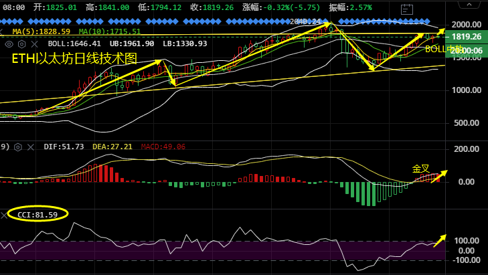Click the 金叉 golden cross annotation
The image size is (488, 275).
420,169
